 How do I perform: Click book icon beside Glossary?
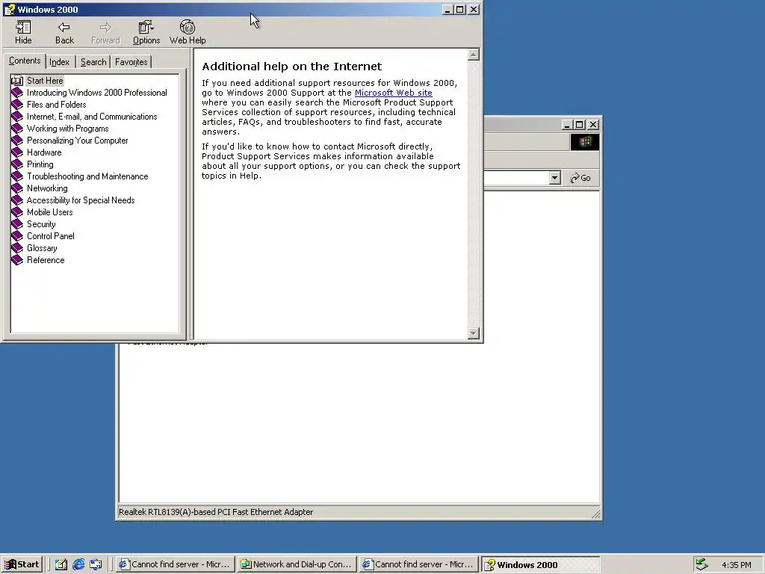point(17,248)
